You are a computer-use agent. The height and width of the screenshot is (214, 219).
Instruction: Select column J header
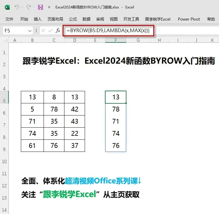[196, 40]
